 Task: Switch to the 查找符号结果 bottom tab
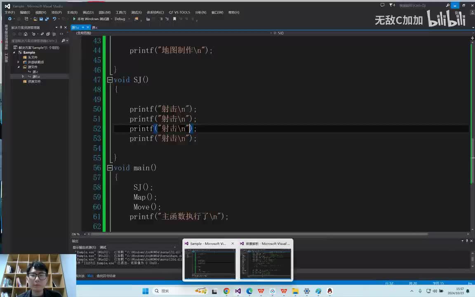click(x=106, y=276)
